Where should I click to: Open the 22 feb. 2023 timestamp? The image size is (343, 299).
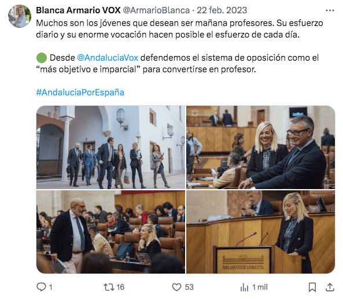[x=222, y=10]
